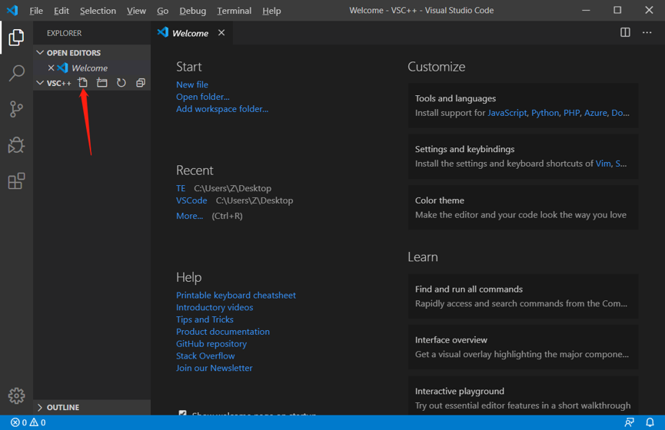Open the Manage gear menu
665x430 pixels.
click(x=16, y=395)
